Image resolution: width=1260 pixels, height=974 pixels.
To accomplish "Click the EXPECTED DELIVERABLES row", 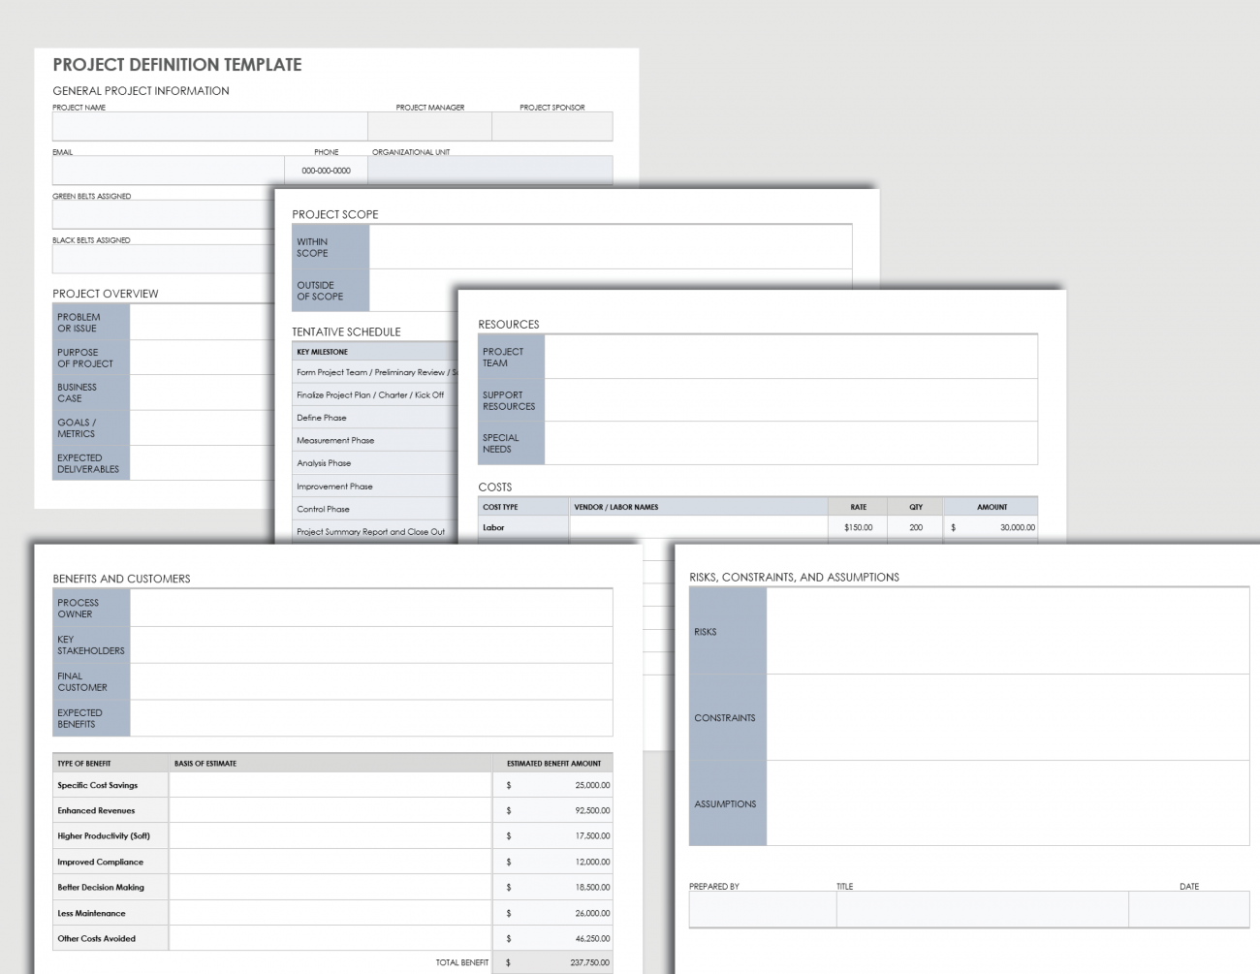I will 90,462.
